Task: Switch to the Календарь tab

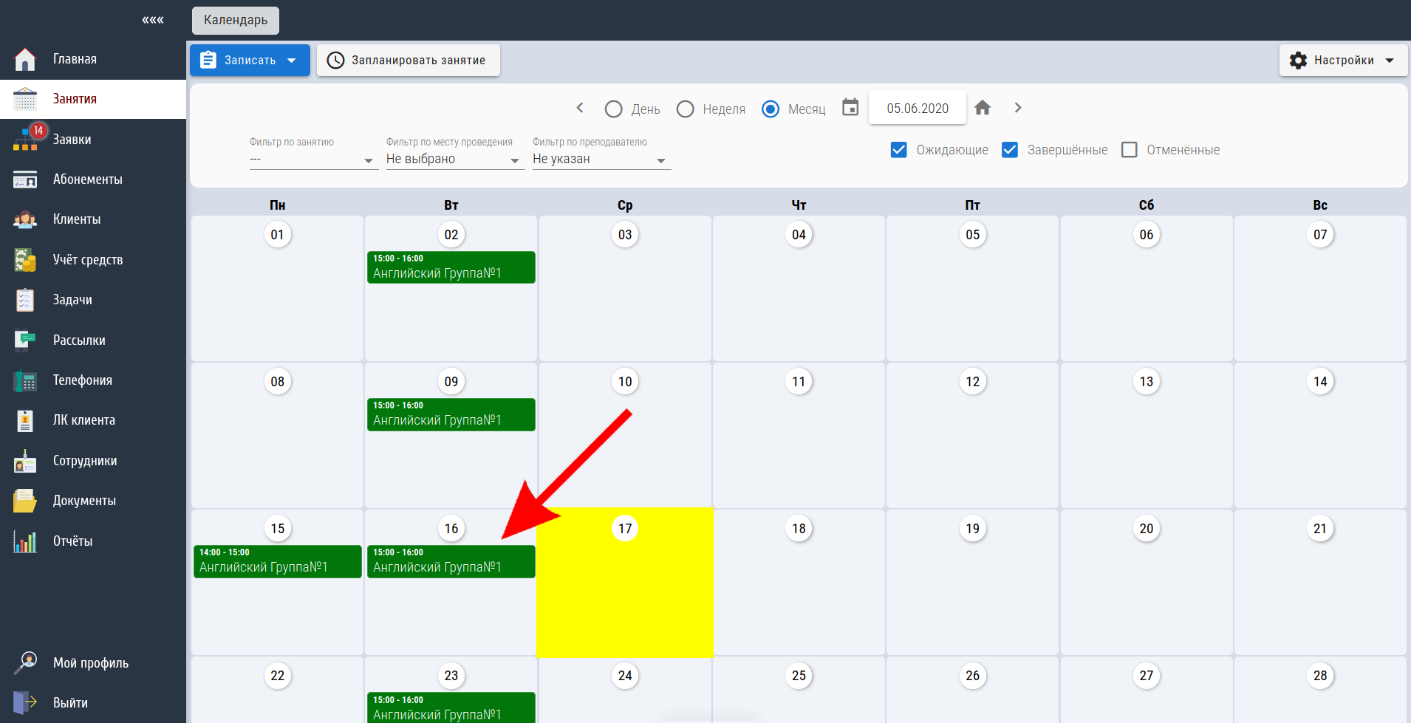Action: pos(236,20)
